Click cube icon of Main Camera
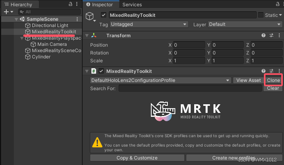This screenshot has height=165, width=284. [x=33, y=44]
